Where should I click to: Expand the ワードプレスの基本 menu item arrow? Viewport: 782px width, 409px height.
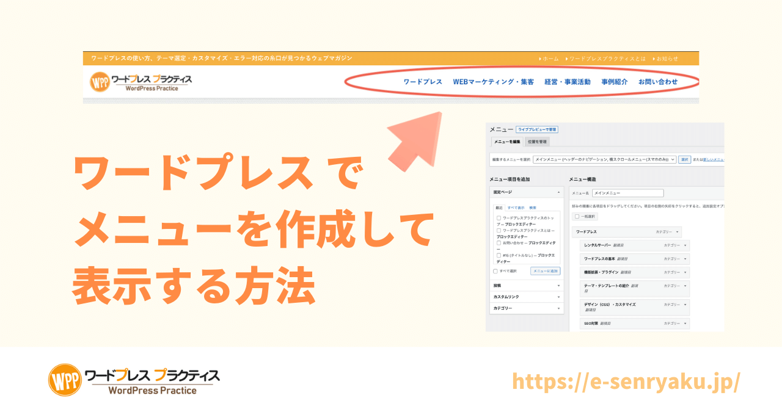[x=685, y=259]
